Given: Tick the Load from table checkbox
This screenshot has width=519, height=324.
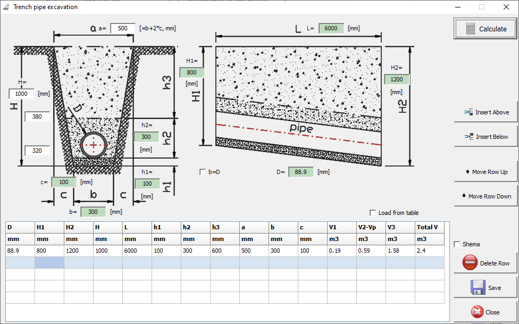Looking at the screenshot, I should tap(373, 213).
